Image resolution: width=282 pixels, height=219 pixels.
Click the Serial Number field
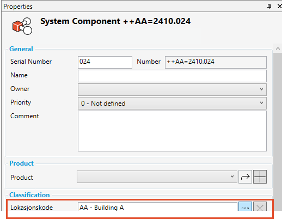[105, 62]
